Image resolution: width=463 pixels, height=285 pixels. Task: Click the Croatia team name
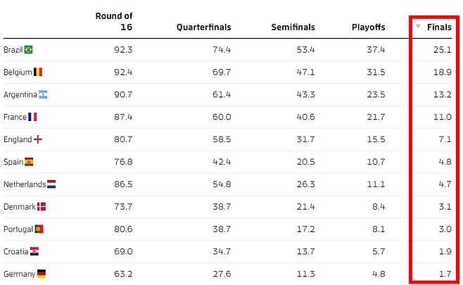pos(15,252)
